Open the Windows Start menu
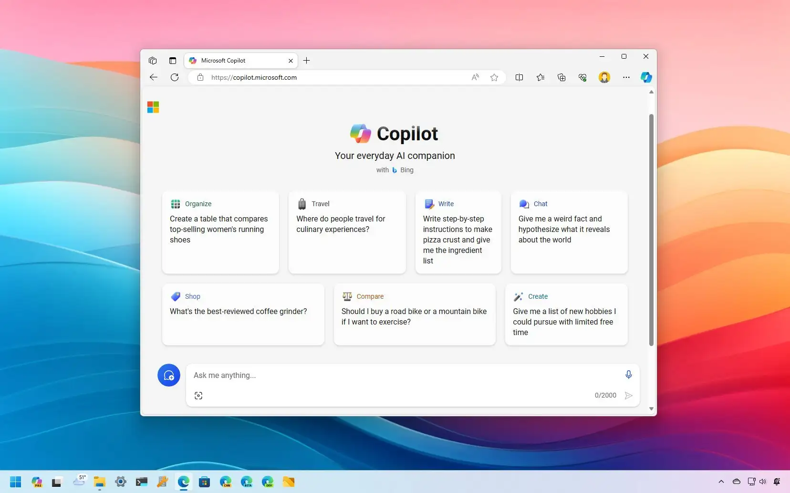Image resolution: width=790 pixels, height=493 pixels. [16, 482]
